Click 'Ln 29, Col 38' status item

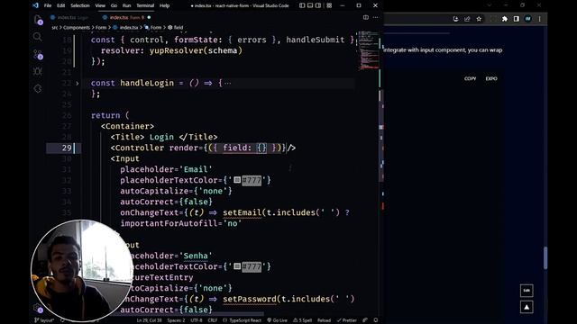tap(149, 320)
